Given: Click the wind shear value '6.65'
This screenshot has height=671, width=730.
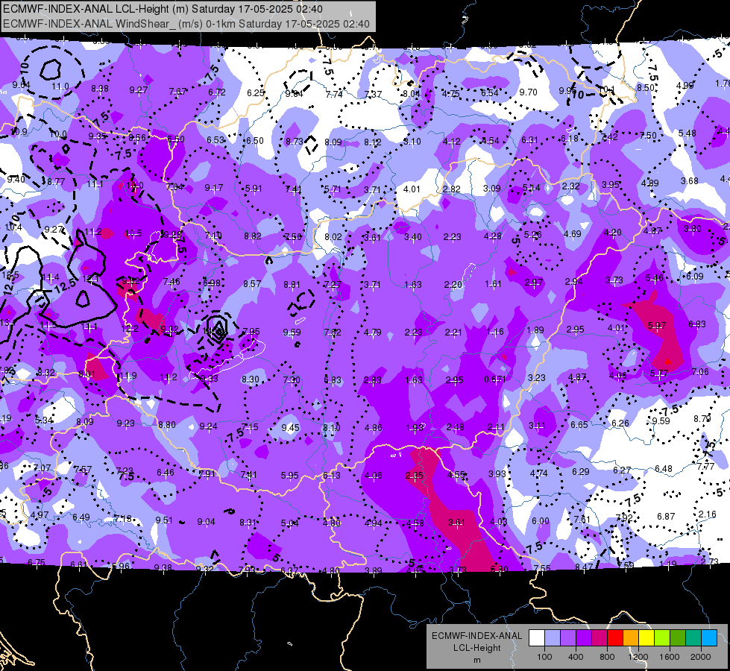Looking at the screenshot, I should tap(579, 425).
